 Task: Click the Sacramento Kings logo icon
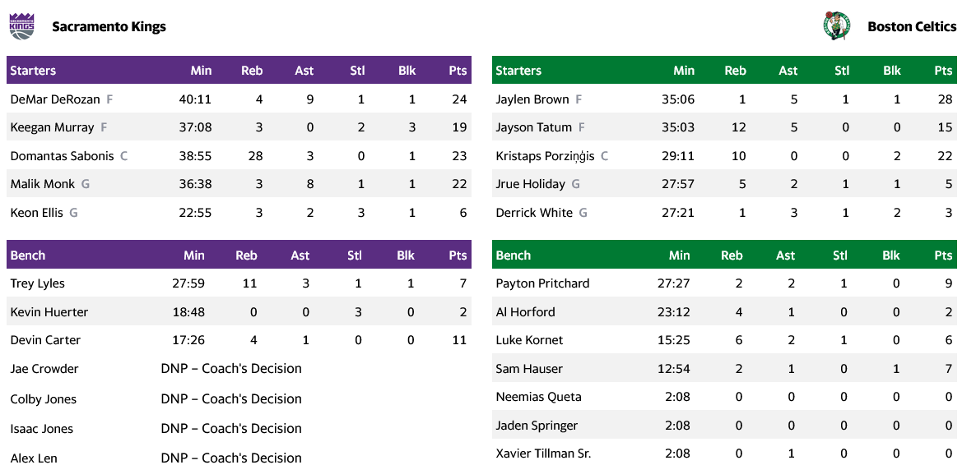tap(22, 26)
